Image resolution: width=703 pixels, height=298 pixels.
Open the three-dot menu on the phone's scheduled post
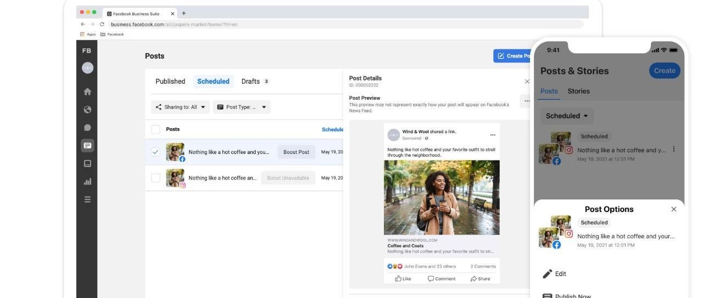(674, 149)
